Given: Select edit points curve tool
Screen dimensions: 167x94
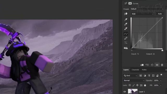Looking at the screenshot, I should point(126,34).
